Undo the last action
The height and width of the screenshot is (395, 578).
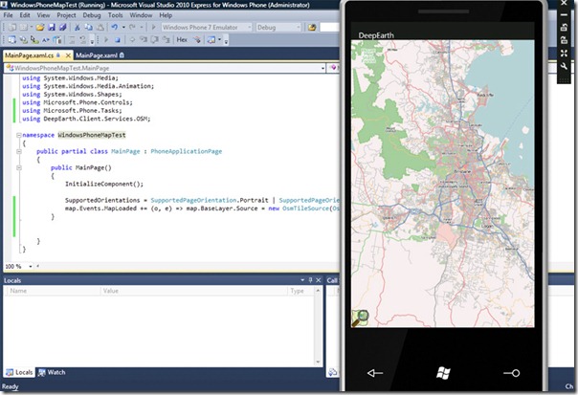[115, 28]
